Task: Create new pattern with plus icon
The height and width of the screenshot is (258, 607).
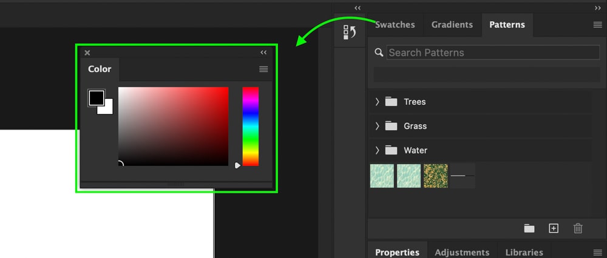Action: [x=554, y=228]
